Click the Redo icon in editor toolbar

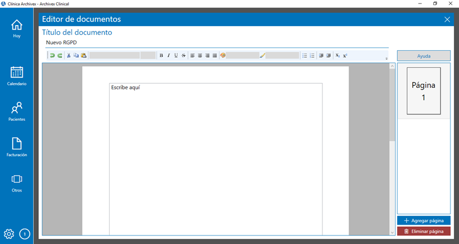point(60,55)
